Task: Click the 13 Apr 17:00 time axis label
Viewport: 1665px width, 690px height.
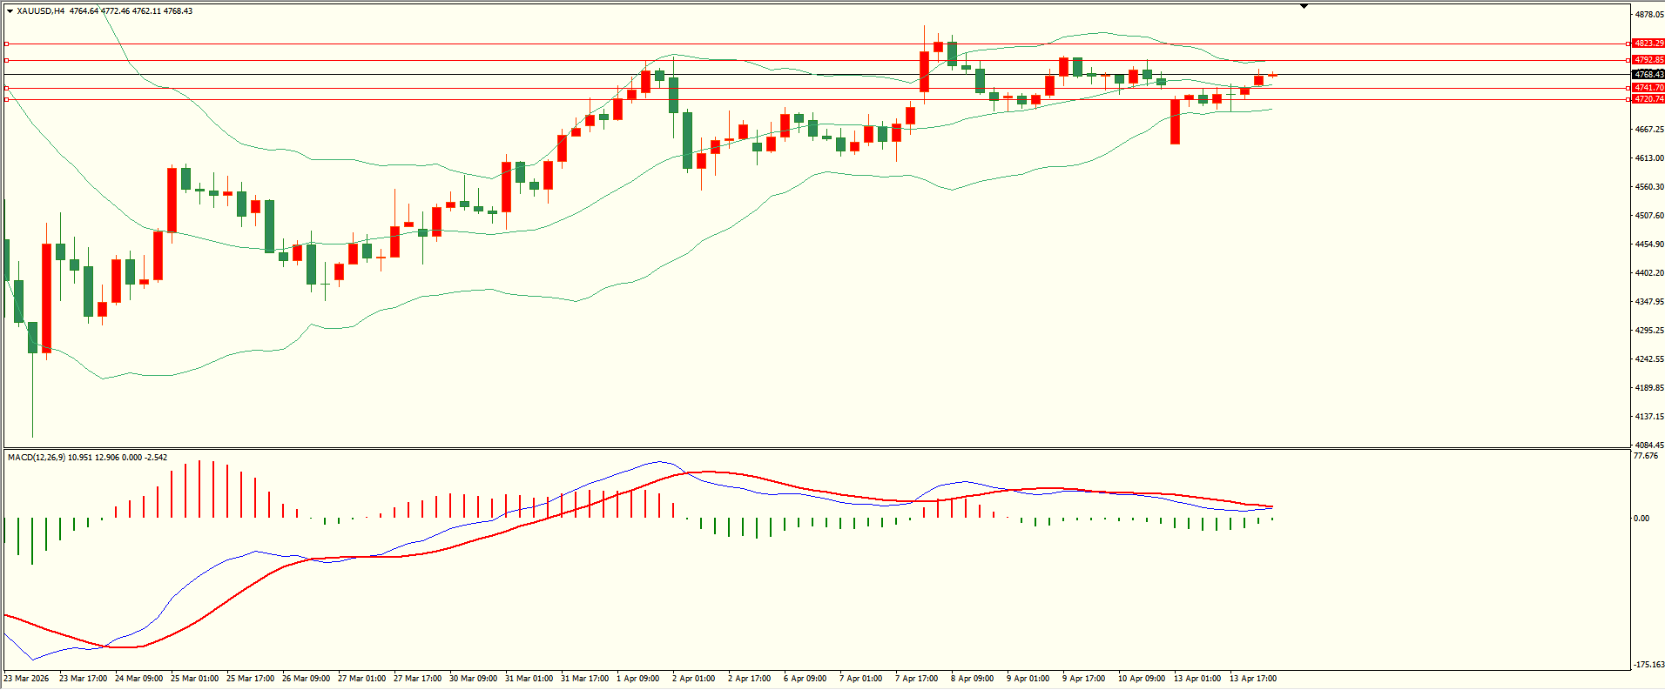Action: [1252, 679]
